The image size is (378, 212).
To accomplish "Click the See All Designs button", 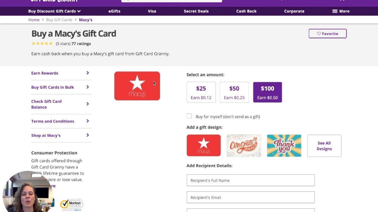I will (x=324, y=146).
